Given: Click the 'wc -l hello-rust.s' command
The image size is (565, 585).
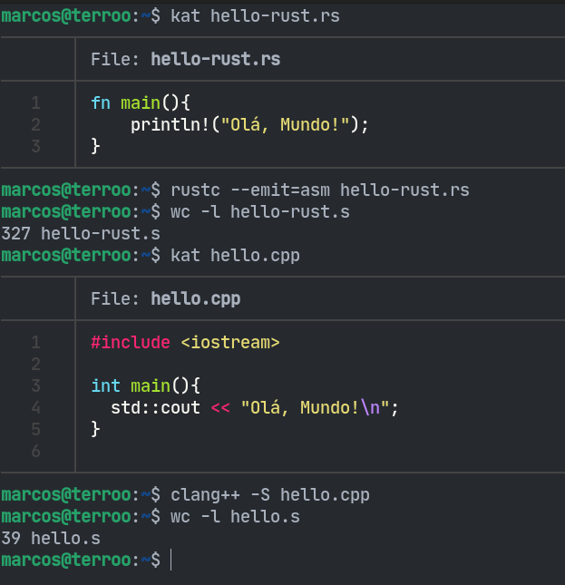Looking at the screenshot, I should [x=260, y=212].
